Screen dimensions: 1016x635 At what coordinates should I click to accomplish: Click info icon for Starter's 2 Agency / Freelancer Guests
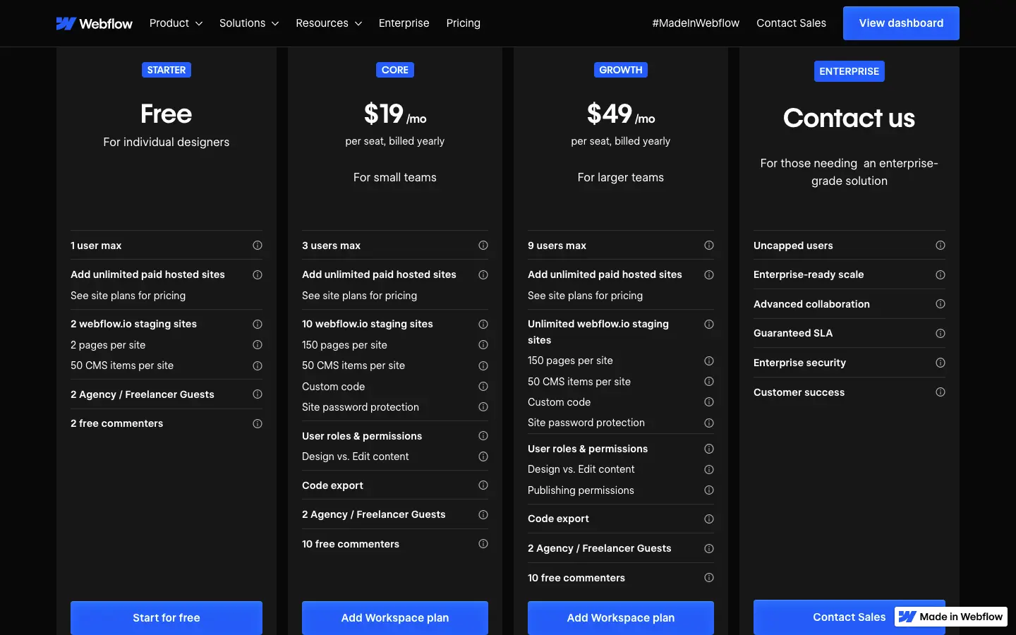(x=258, y=394)
